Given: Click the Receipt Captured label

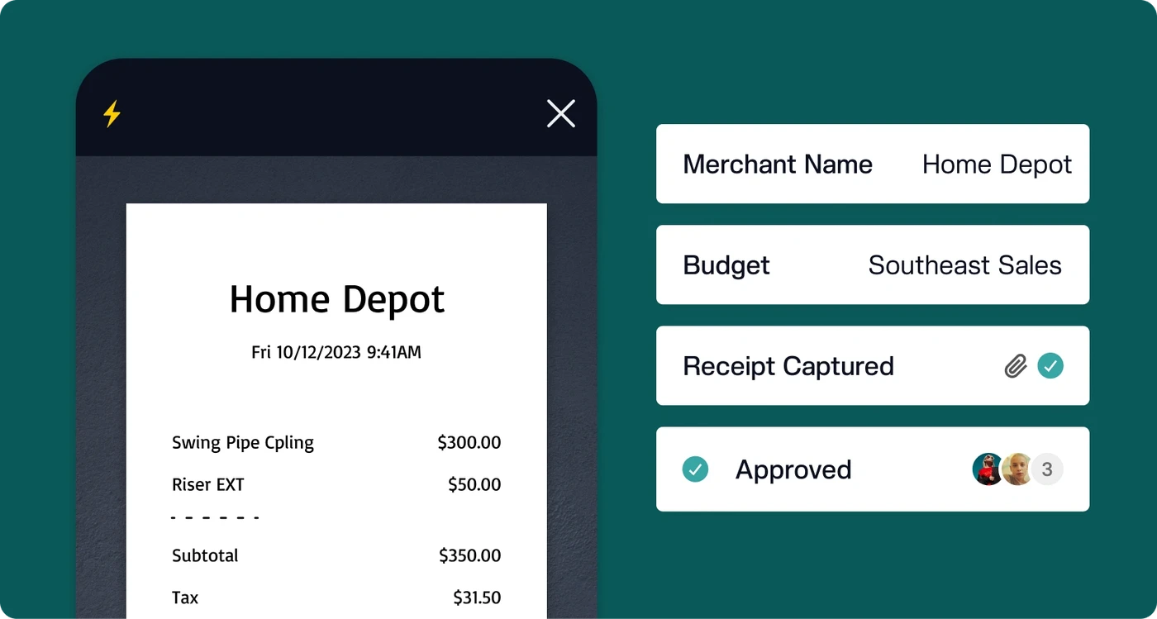Looking at the screenshot, I should click(788, 366).
